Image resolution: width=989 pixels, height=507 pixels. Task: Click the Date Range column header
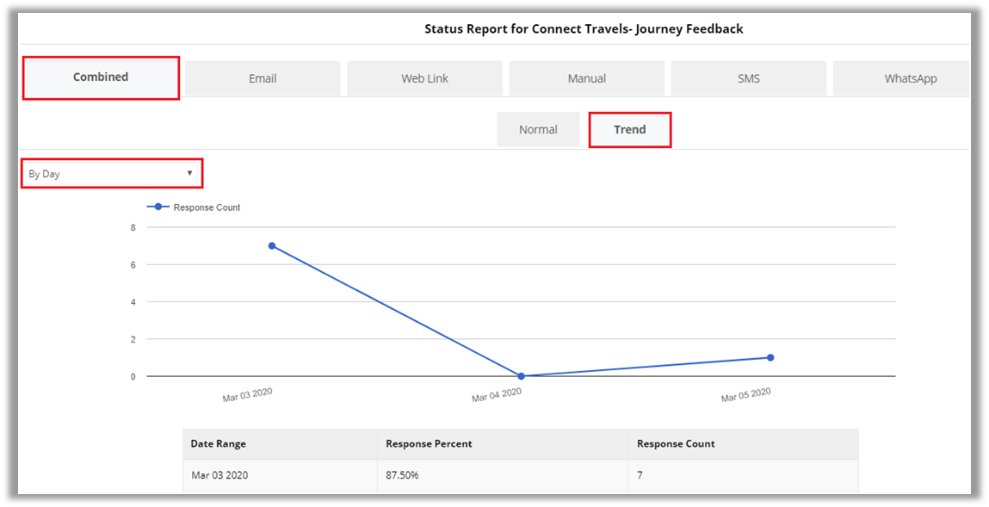pyautogui.click(x=219, y=444)
